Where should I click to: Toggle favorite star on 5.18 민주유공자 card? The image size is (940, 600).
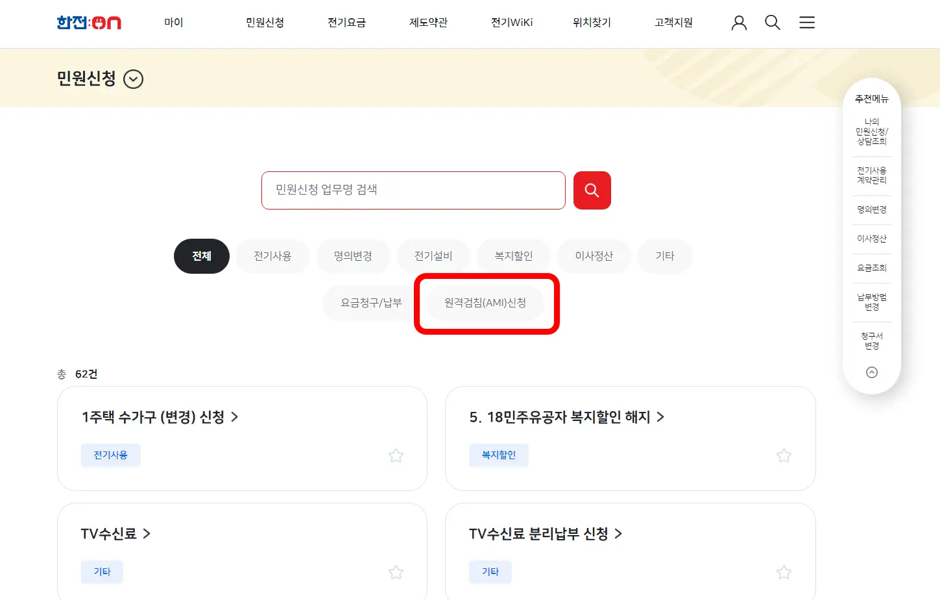tap(784, 456)
